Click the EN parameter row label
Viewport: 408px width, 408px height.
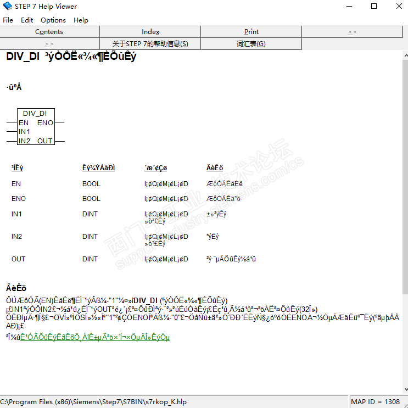[16, 184]
